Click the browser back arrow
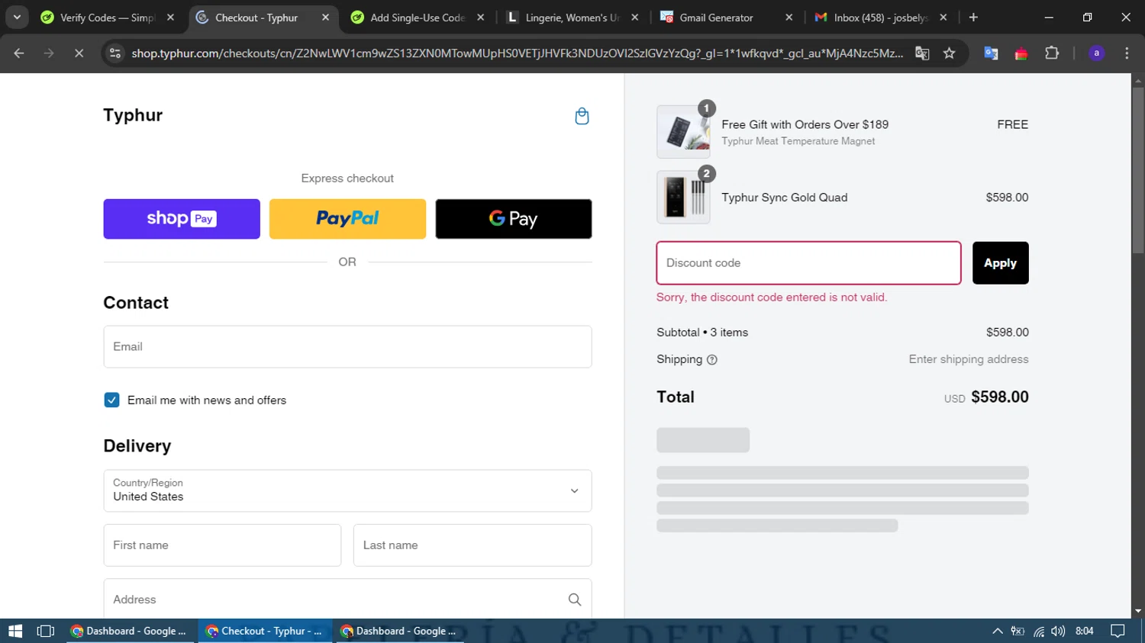This screenshot has width=1145, height=643. pyautogui.click(x=19, y=53)
